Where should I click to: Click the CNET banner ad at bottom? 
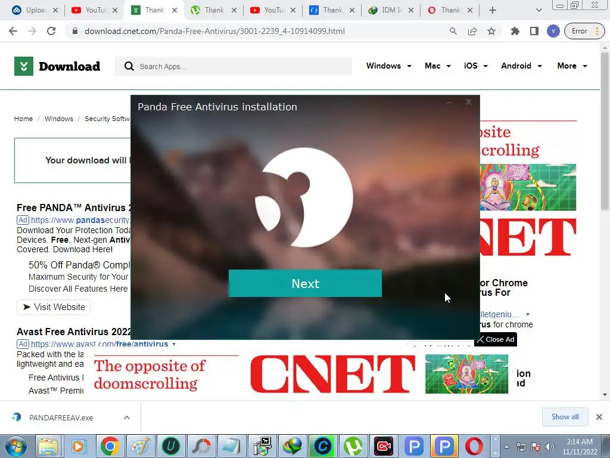[301, 374]
